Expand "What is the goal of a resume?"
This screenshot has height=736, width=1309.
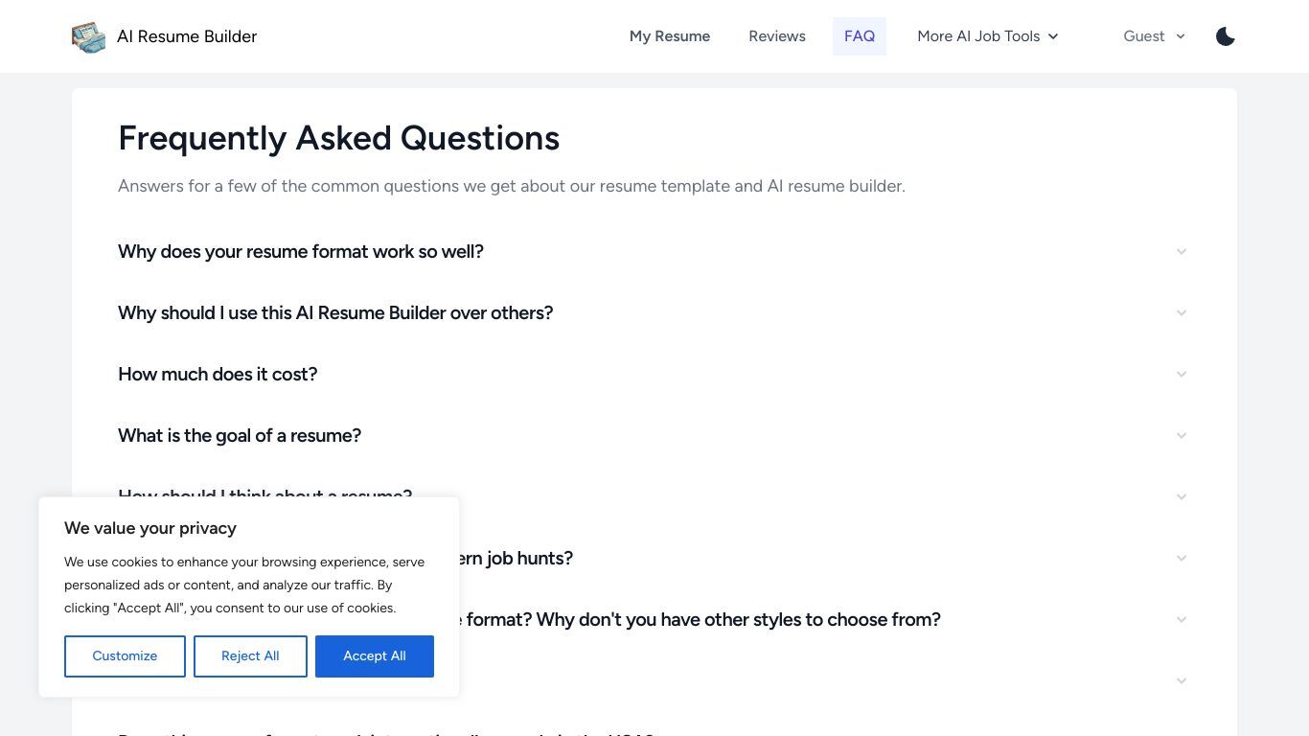pyautogui.click(x=654, y=435)
